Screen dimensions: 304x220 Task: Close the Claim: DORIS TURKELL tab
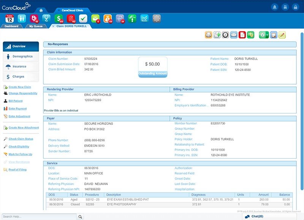(x=53, y=26)
